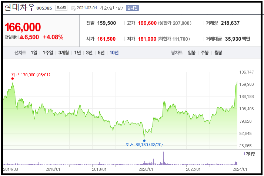Image resolution: width=264 pixels, height=176 pixels.
Task: Switch to the 일봉 candle chart
Action: [191, 53]
